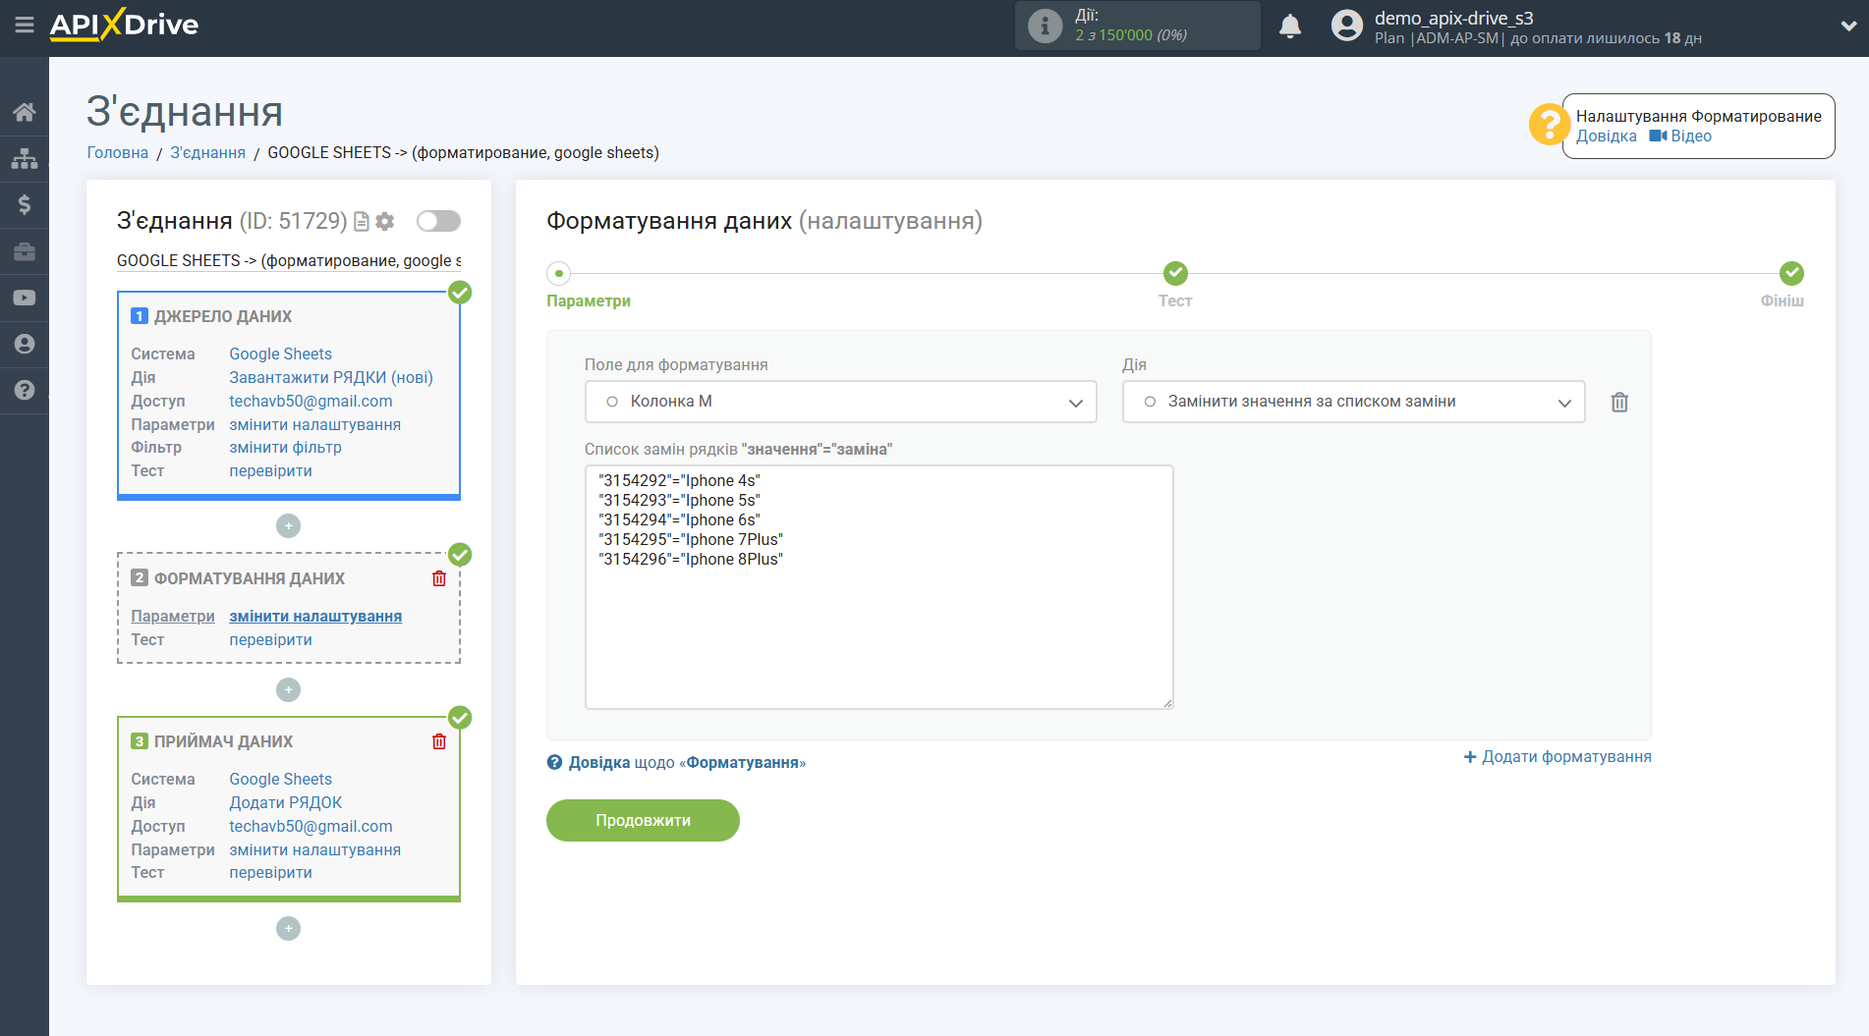Click receiver змінити налаштування link

[314, 849]
